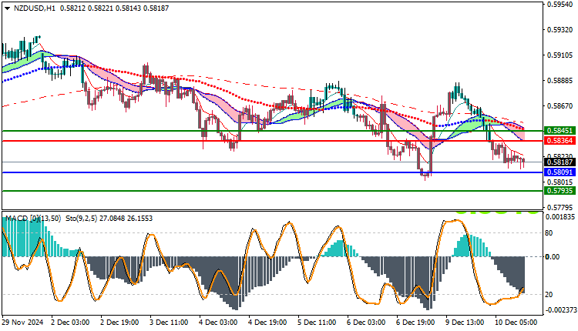This screenshot has width=578, height=331.
Task: Click the 2 Dec 03:00 time axis label
Action: click(x=69, y=323)
